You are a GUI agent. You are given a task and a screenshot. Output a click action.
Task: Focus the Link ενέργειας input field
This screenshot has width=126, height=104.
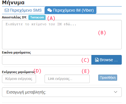coord(67,79)
